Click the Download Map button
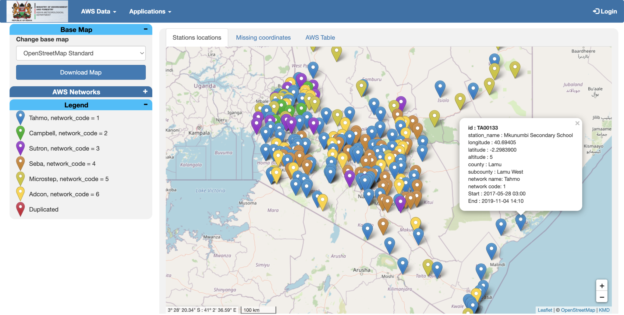Viewport: 624px width, 315px height. pyautogui.click(x=80, y=72)
